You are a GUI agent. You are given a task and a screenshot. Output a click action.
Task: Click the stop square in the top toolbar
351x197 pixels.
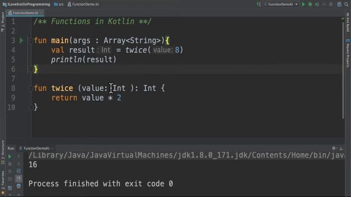[331, 4]
